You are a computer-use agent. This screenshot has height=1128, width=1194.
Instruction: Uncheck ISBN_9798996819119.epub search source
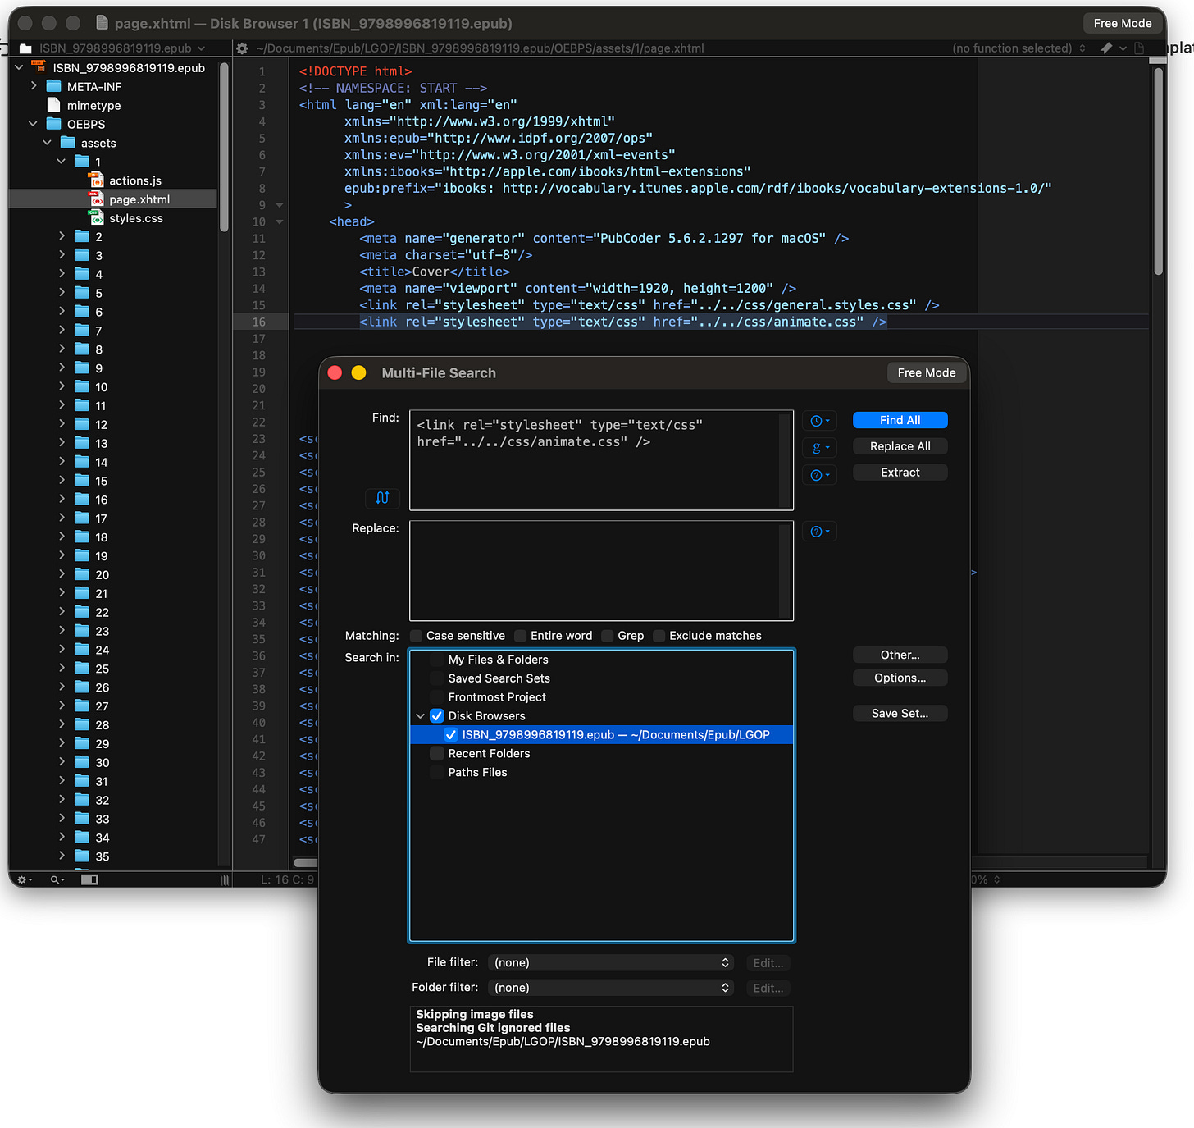pyautogui.click(x=451, y=735)
